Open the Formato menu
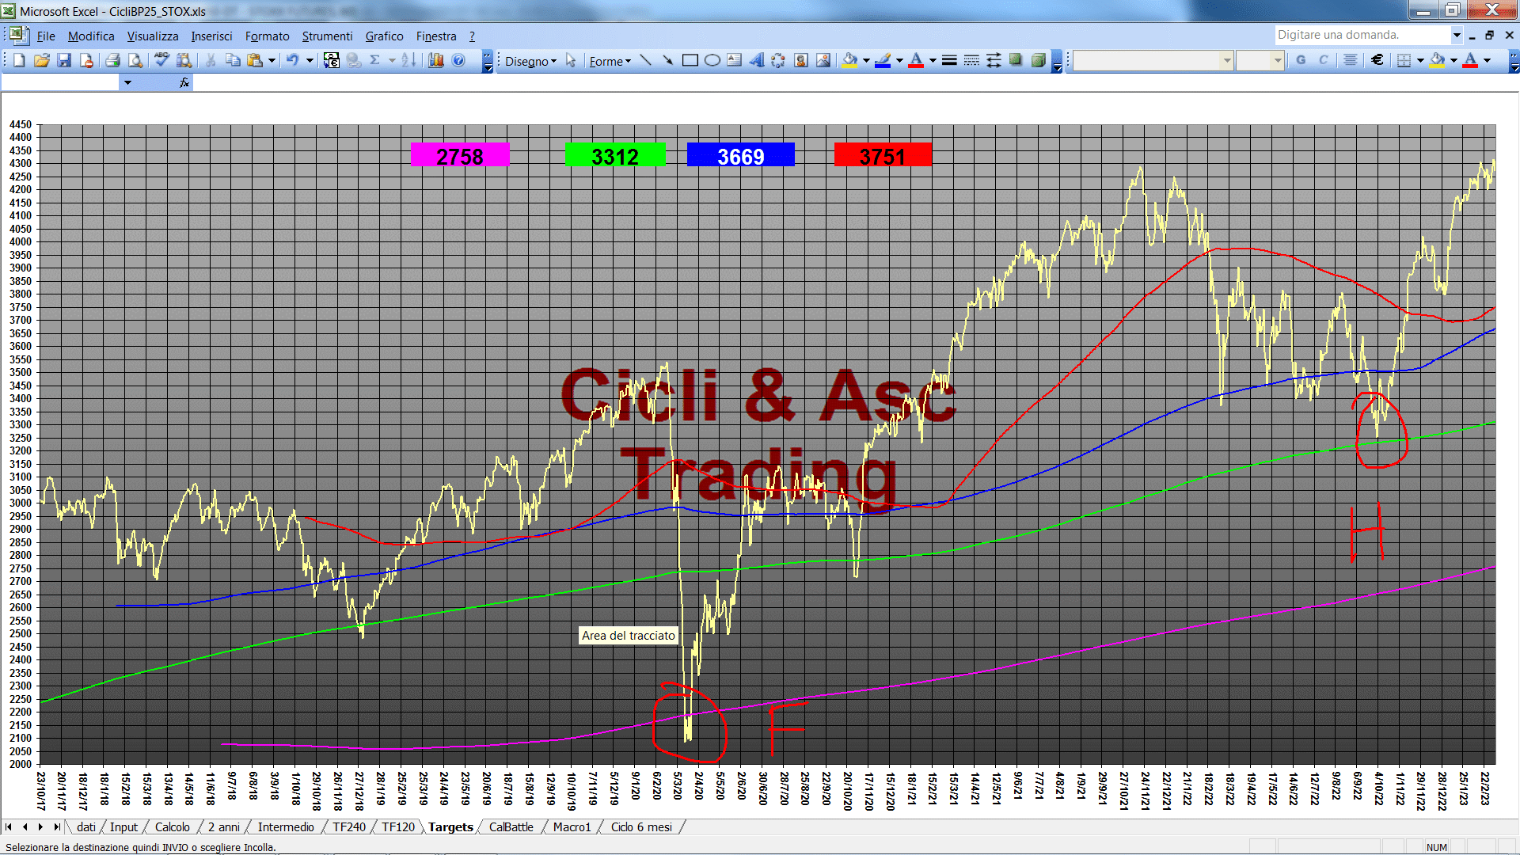1520x855 pixels. click(268, 36)
